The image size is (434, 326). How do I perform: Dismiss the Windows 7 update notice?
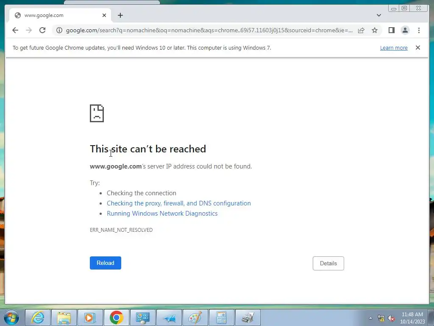tap(418, 48)
